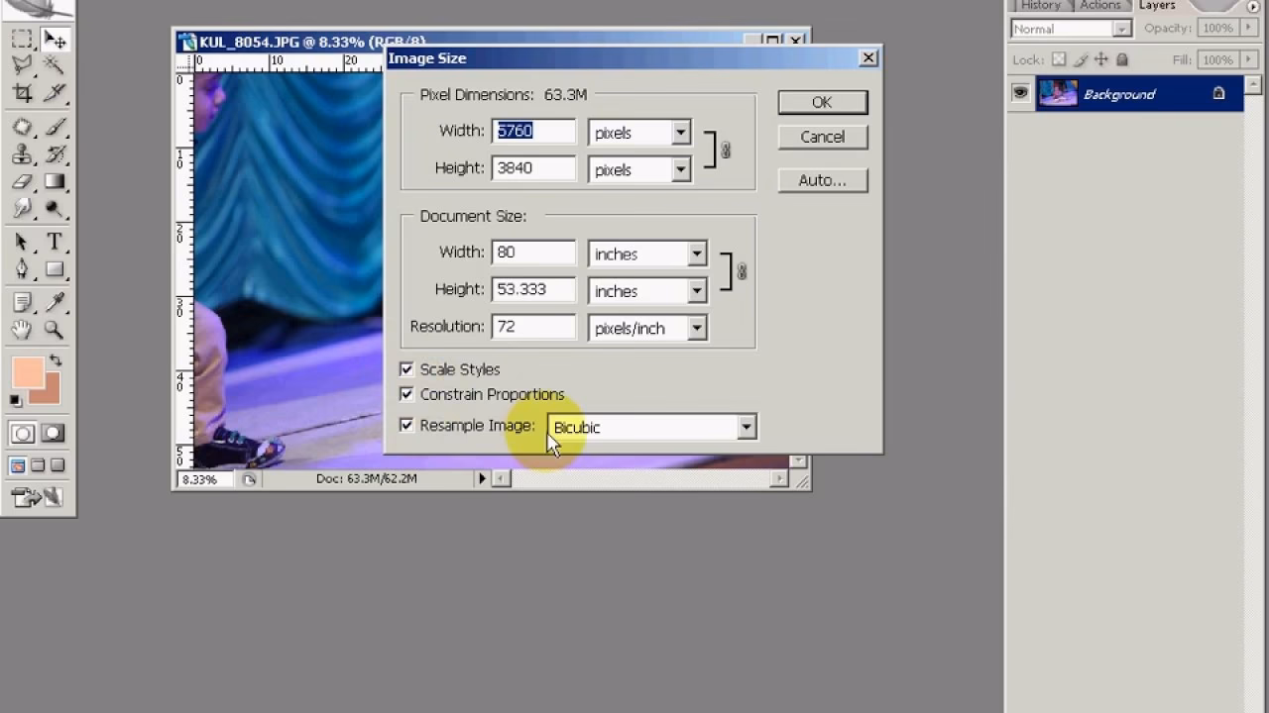
Task: Select the Type tool
Action: (55, 242)
